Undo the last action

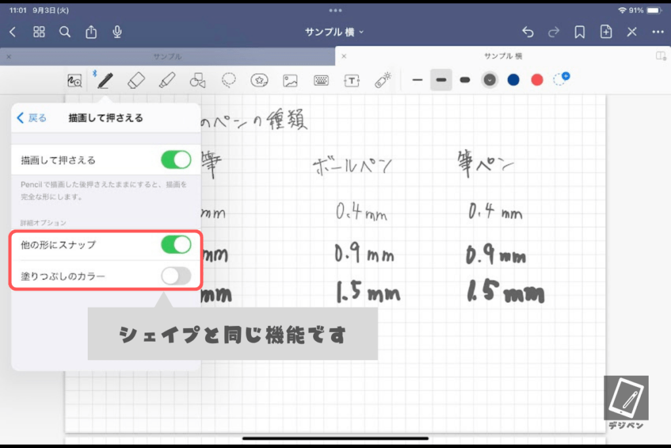pyautogui.click(x=527, y=31)
